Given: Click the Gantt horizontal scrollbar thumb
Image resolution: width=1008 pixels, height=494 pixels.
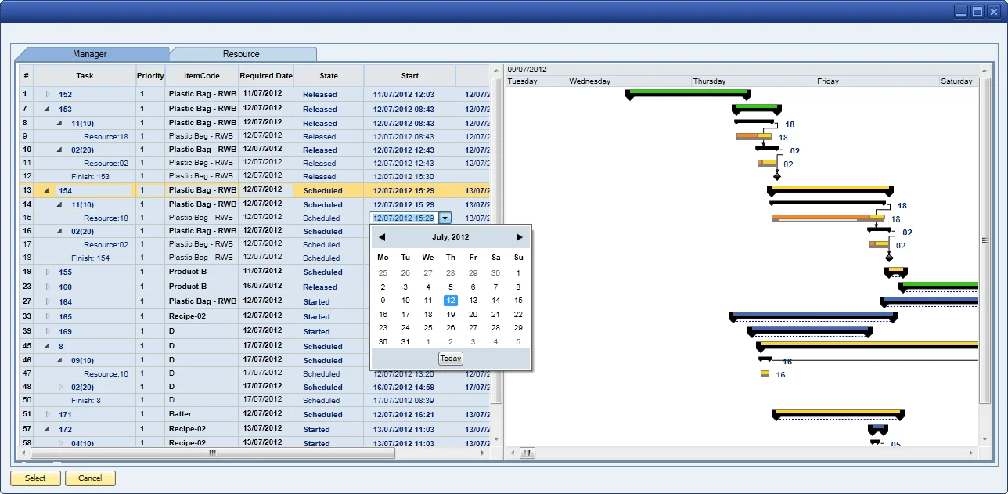Looking at the screenshot, I should (527, 453).
